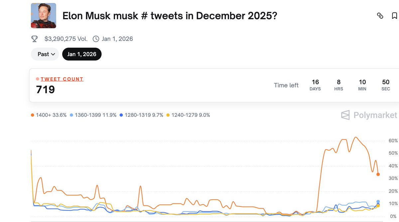Image resolution: width=399 pixels, height=222 pixels.
Task: Click the copy link icon
Action: coord(380,16)
